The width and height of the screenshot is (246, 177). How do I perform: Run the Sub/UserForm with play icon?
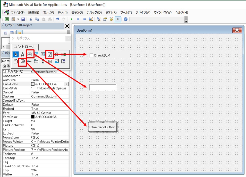(72, 19)
